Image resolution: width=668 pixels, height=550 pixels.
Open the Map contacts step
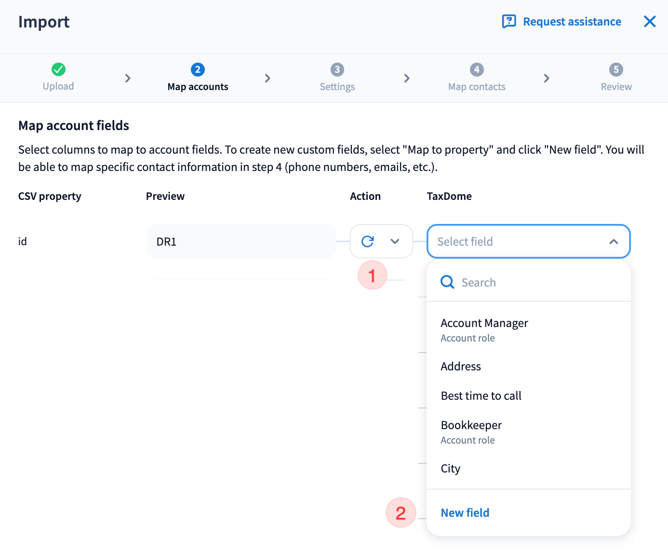pos(477,87)
